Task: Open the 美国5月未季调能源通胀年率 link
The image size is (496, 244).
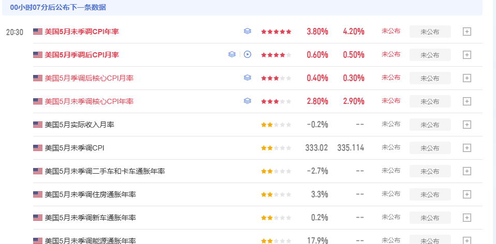Action: (90, 240)
